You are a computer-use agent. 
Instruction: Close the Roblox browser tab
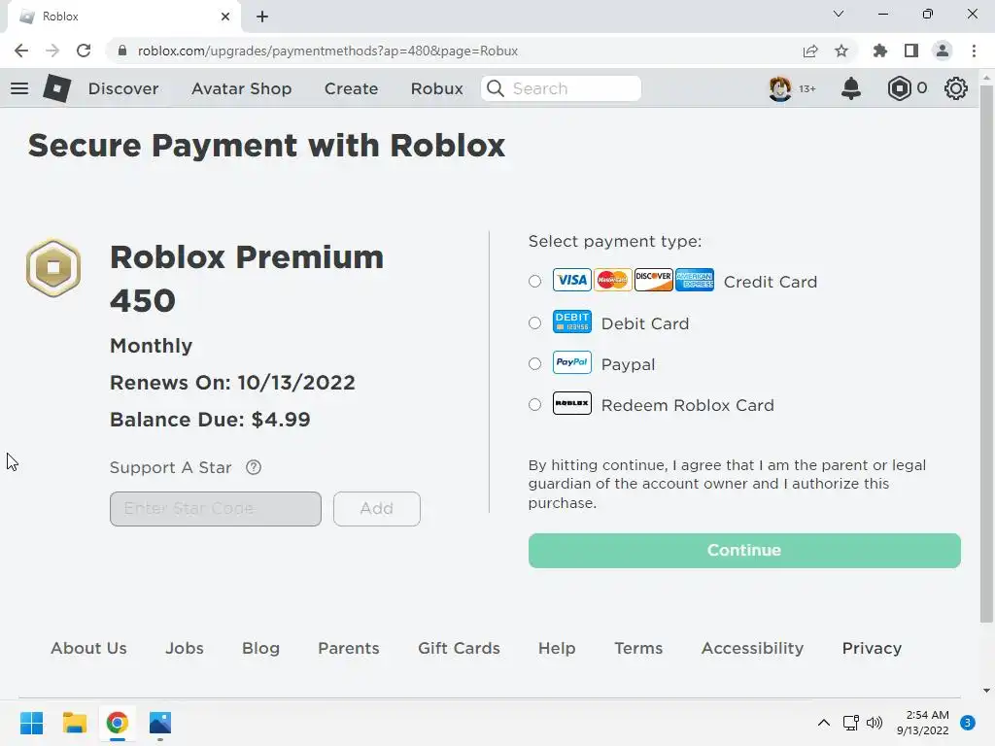coord(225,17)
